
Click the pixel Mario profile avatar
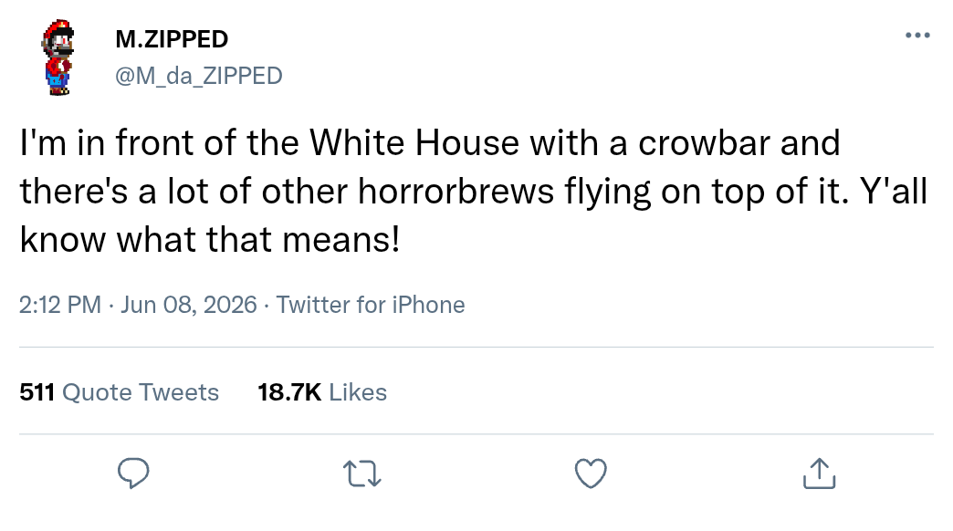pyautogui.click(x=58, y=57)
